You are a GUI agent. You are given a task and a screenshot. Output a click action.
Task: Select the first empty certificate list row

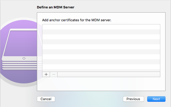[x=101, y=27]
